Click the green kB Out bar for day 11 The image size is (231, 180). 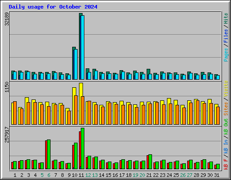click(83, 148)
